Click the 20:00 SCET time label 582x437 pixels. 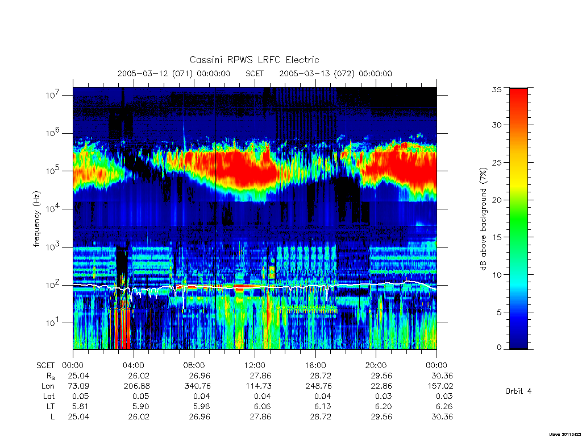(376, 365)
